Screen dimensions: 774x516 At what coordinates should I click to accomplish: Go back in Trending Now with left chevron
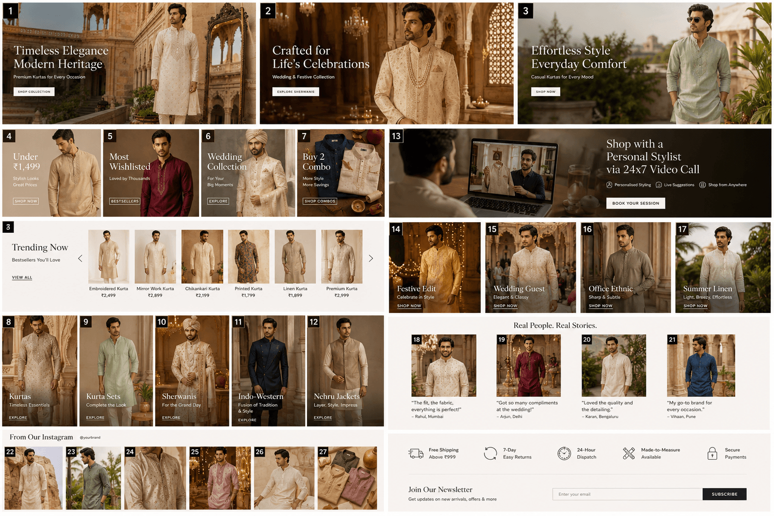click(80, 259)
